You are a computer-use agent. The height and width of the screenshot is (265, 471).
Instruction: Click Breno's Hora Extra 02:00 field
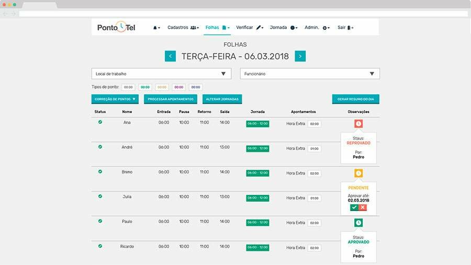point(314,173)
